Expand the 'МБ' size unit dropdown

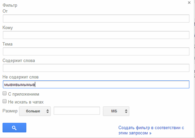coord(116,111)
